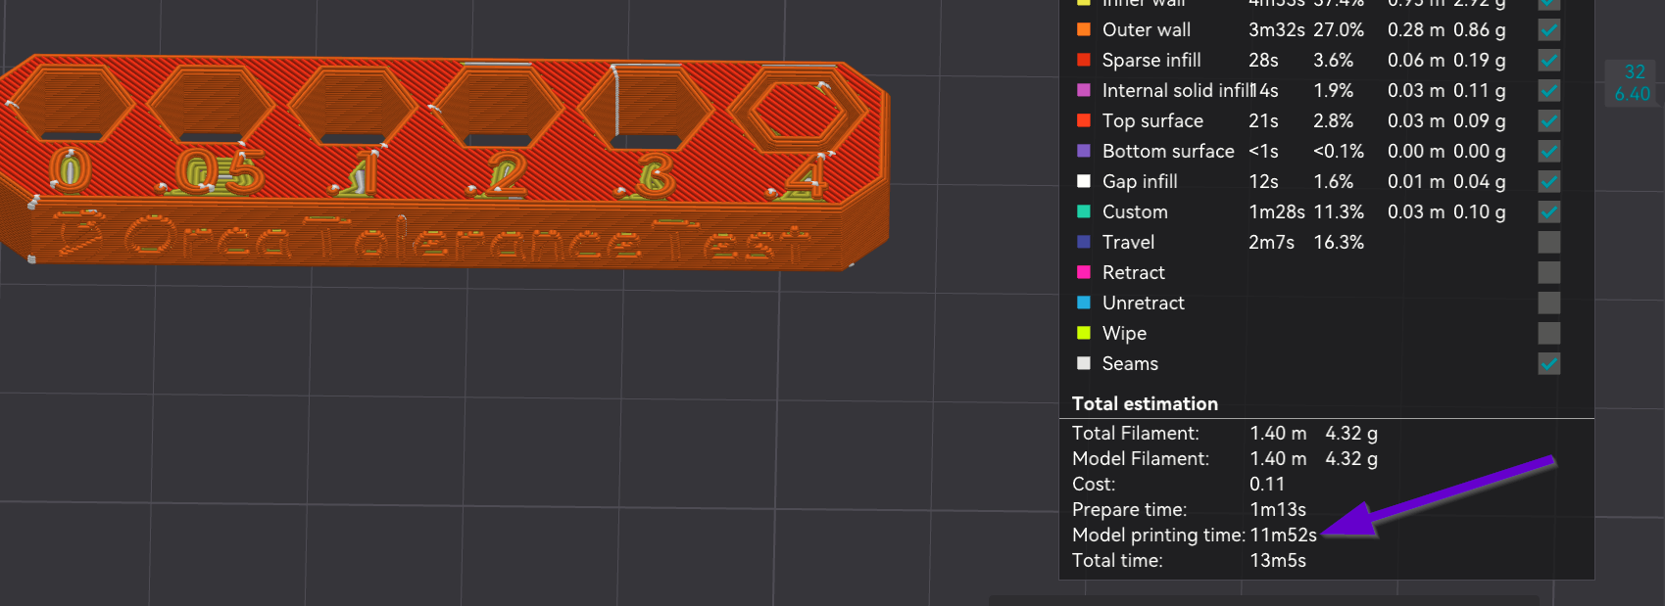The width and height of the screenshot is (1665, 606).
Task: Toggle Bottom surface visibility checkbox
Action: (1549, 152)
